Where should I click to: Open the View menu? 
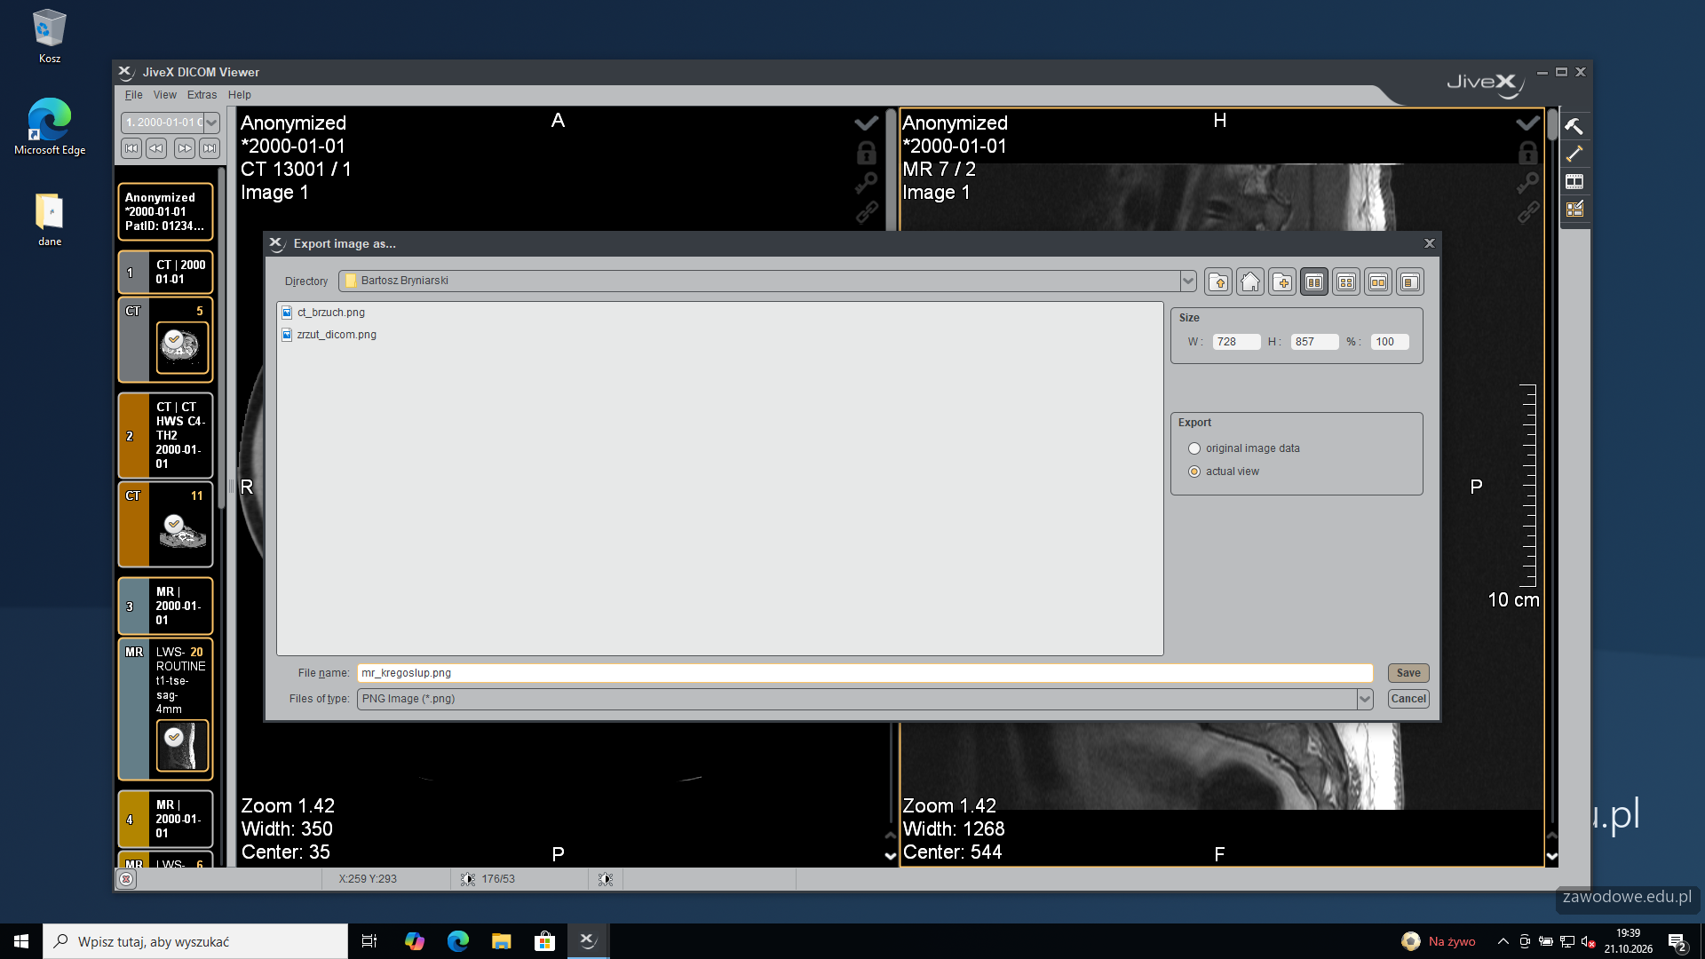[x=164, y=95]
